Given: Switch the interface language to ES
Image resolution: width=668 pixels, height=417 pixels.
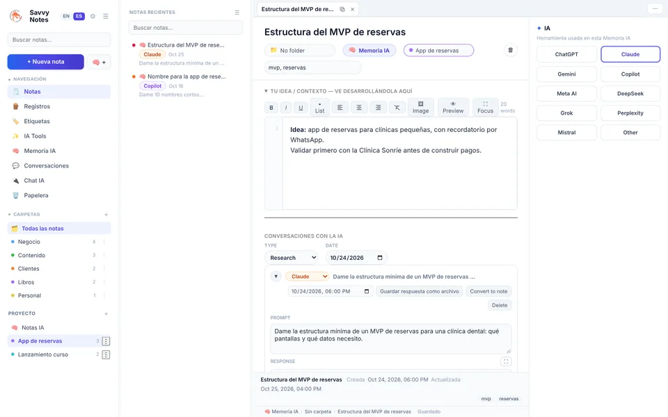Looking at the screenshot, I should (79, 16).
